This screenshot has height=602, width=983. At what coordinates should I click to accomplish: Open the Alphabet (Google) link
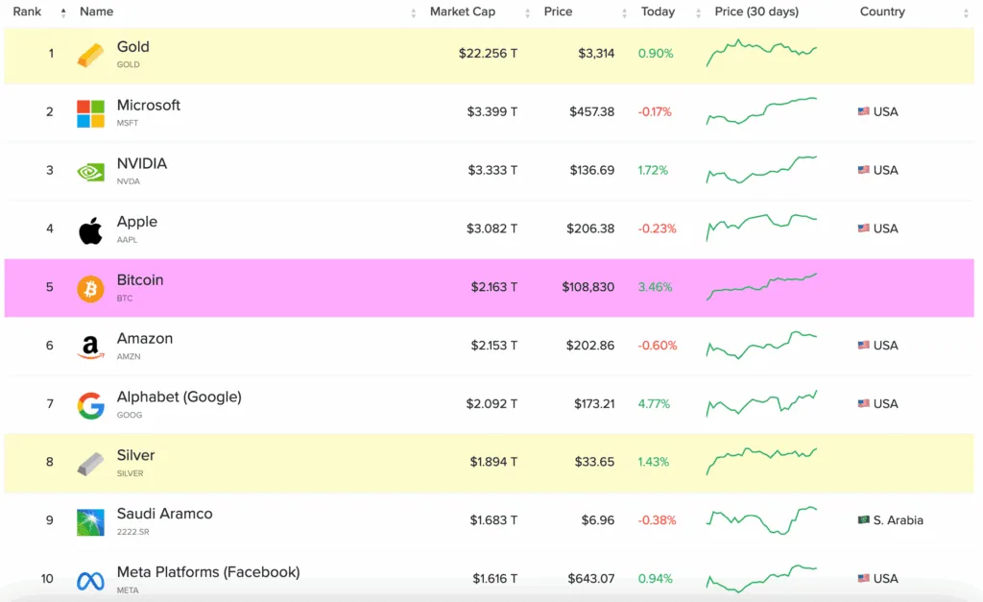(180, 397)
